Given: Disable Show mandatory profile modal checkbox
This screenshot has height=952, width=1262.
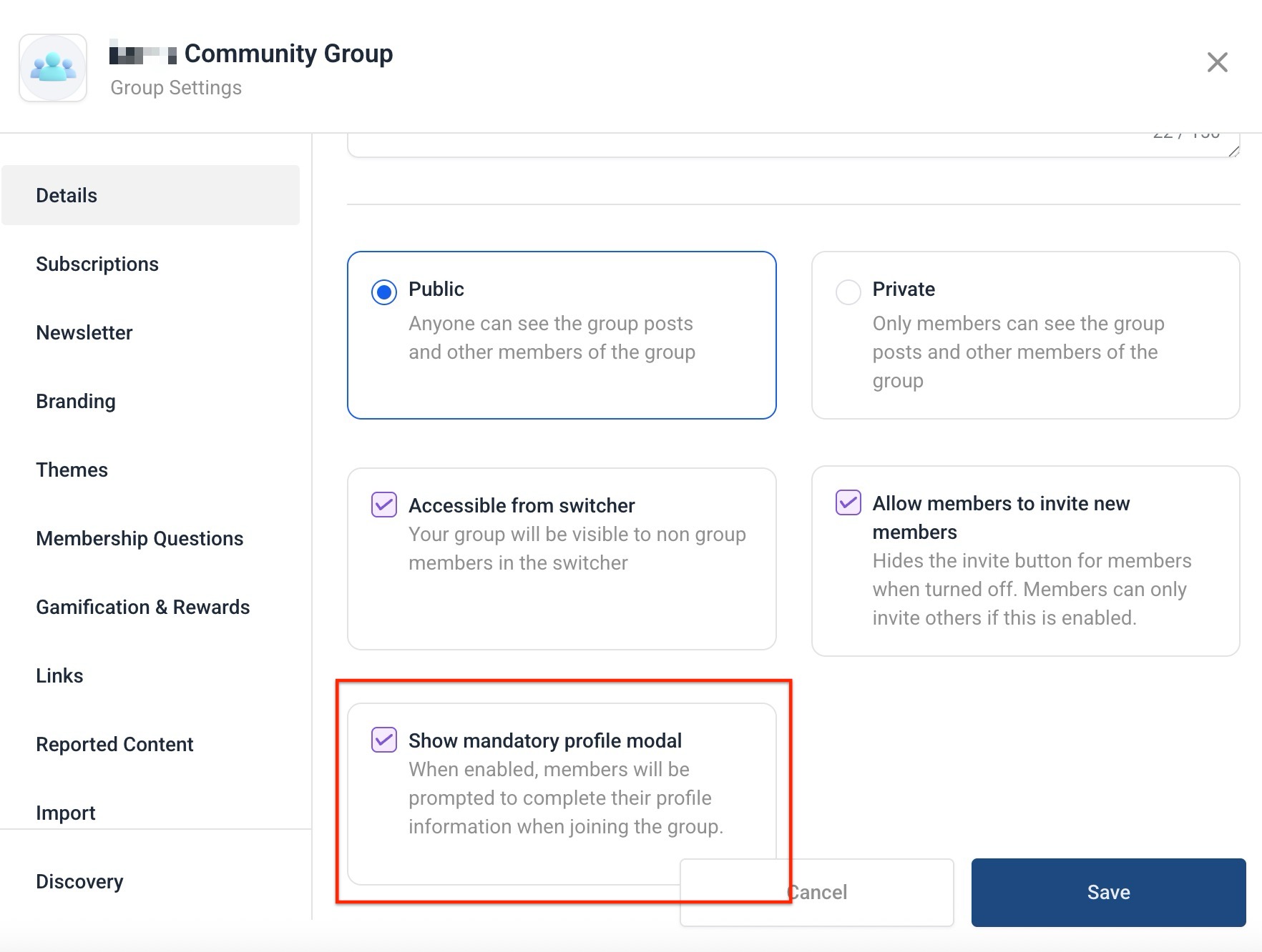Looking at the screenshot, I should tap(384, 740).
